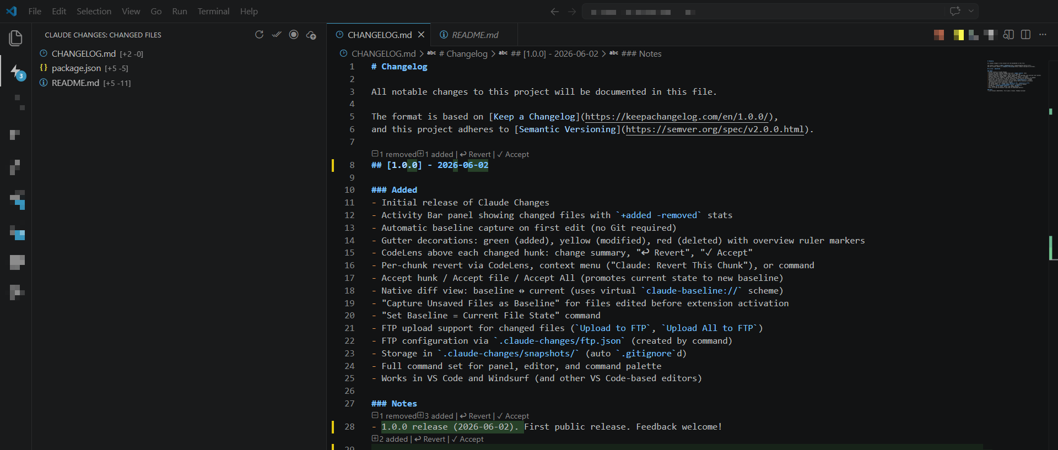The width and height of the screenshot is (1058, 450).
Task: Click the 'CLAUDE CHANGES: CHANGED FILES' panel title
Action: [103, 35]
